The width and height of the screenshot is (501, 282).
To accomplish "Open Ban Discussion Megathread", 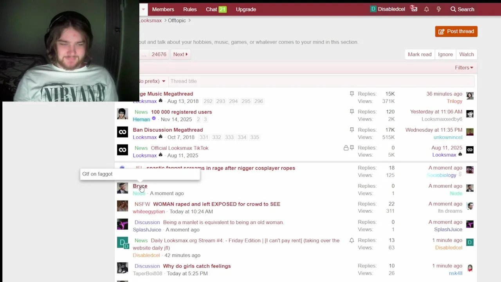I will [x=168, y=130].
